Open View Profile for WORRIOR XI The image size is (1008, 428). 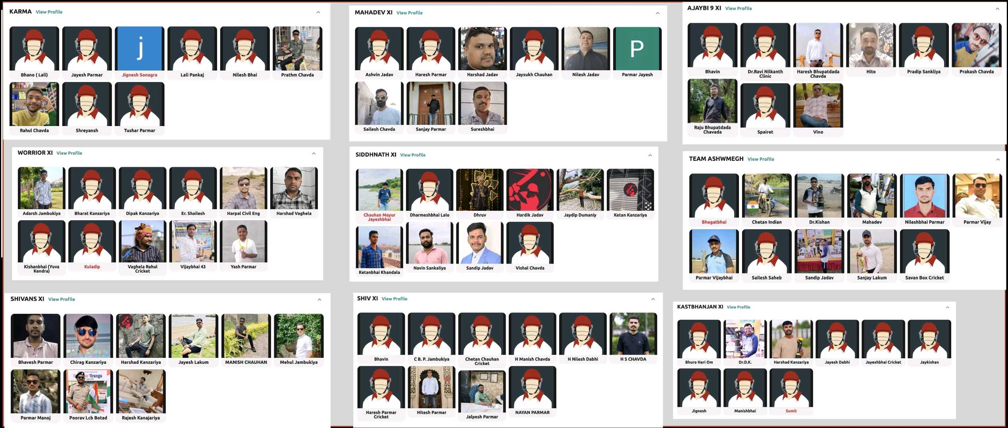[69, 153]
